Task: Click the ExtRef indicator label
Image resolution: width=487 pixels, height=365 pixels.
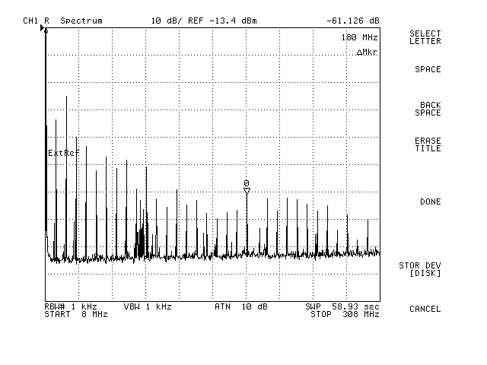Action: point(63,153)
